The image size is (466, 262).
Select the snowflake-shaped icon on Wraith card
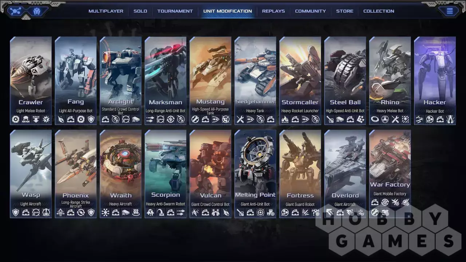coord(106,213)
